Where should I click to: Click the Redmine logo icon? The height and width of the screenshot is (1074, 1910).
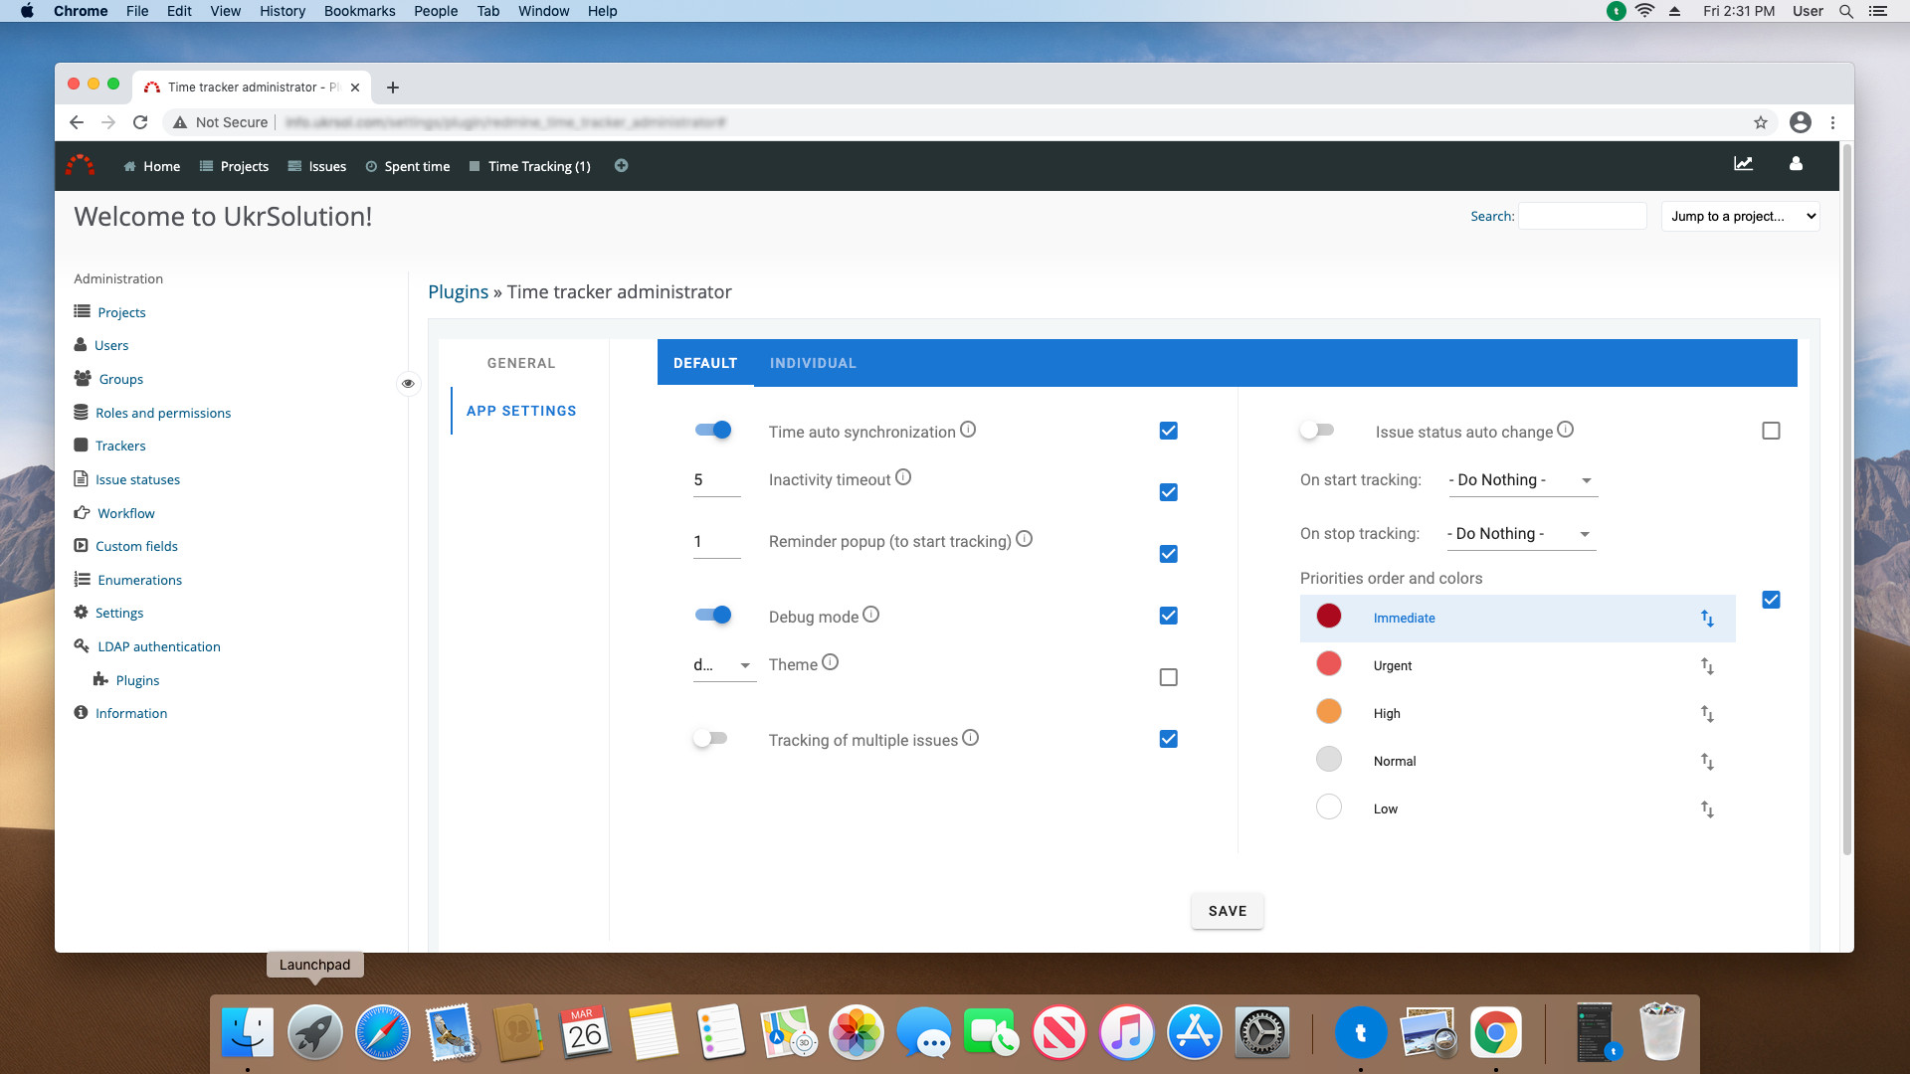(80, 165)
